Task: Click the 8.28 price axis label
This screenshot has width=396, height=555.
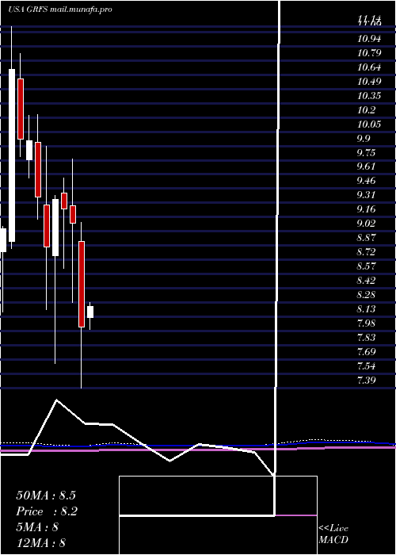Action: tap(366, 294)
